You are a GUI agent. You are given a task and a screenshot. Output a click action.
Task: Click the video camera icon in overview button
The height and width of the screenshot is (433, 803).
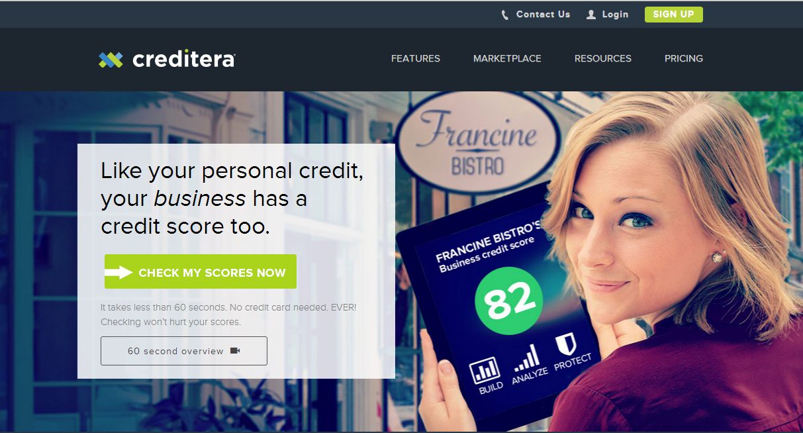[x=235, y=351]
